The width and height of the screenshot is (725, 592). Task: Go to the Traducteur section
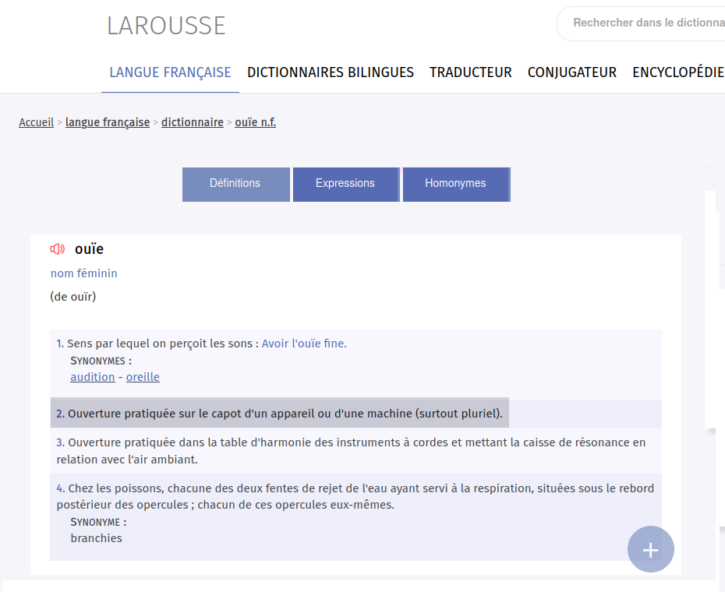pyautogui.click(x=470, y=72)
